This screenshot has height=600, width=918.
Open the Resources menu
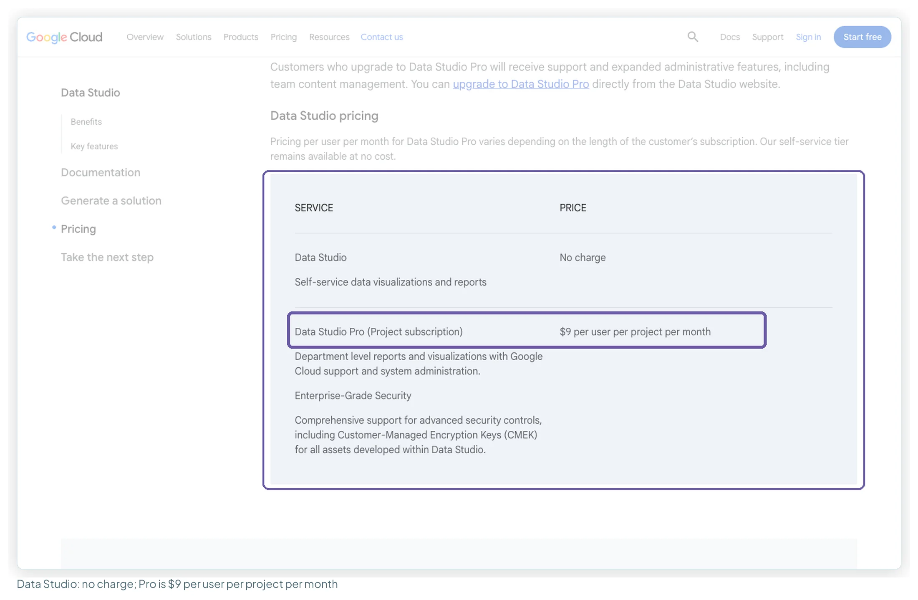[329, 37]
